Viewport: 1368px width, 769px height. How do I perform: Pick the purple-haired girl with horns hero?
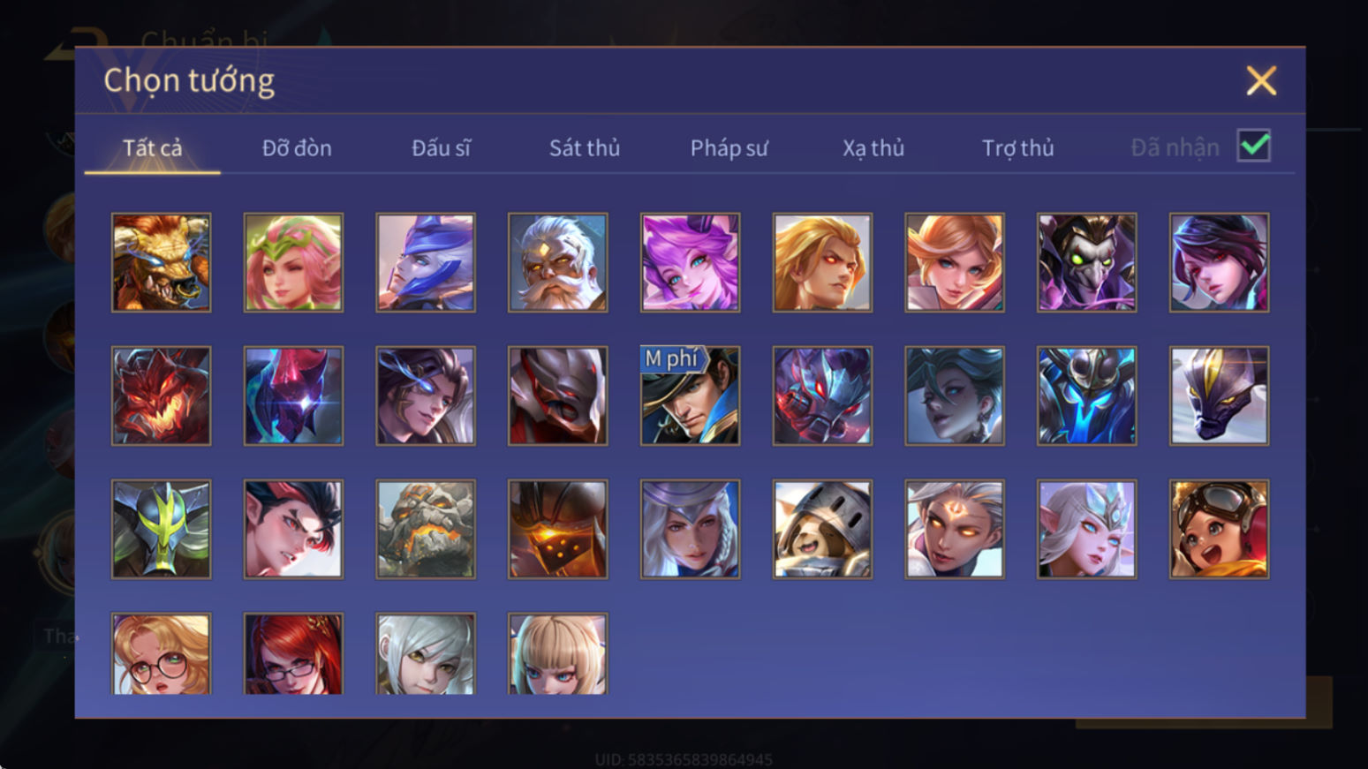tap(690, 262)
